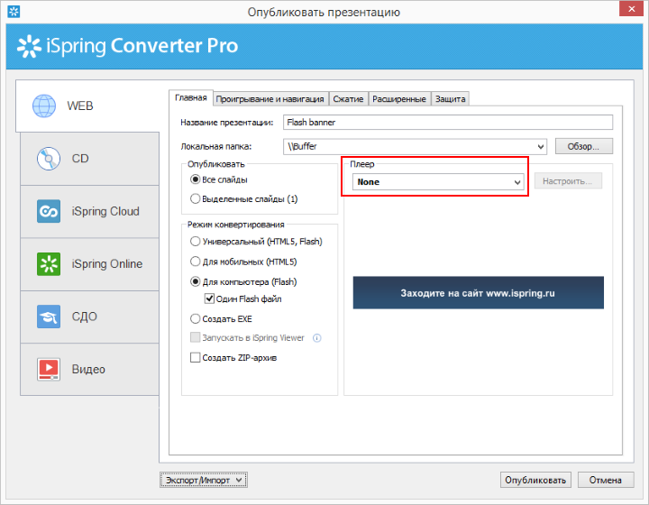The image size is (649, 505).
Task: Click the Обзор... browse button
Action: 583,146
